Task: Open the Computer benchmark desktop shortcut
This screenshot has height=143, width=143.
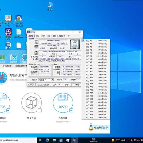Action: 19,20
